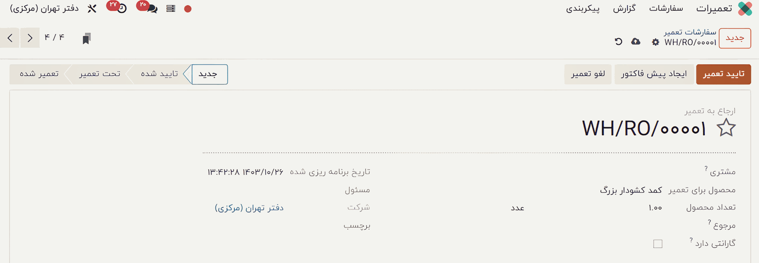Viewport: 759px width, 263px height.
Task: Open the گزارش menu
Action: tap(624, 9)
